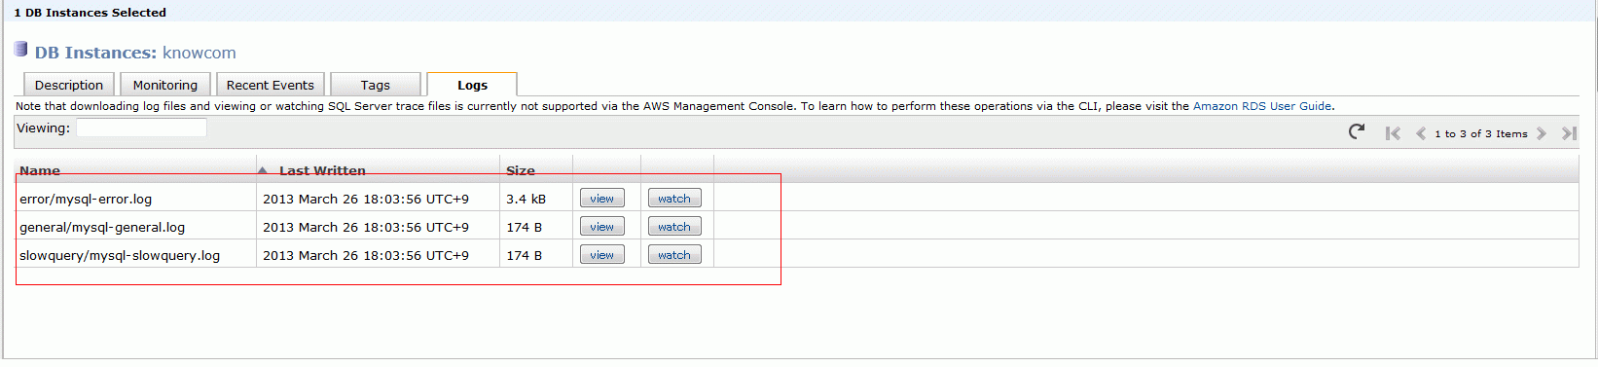Watch the general/mysql-general.log file
1598x367 pixels.
point(674,227)
